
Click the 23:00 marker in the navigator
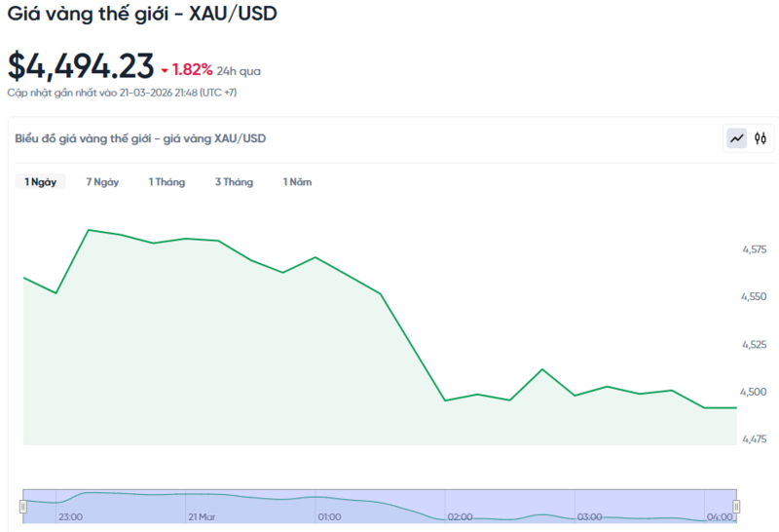click(x=70, y=516)
